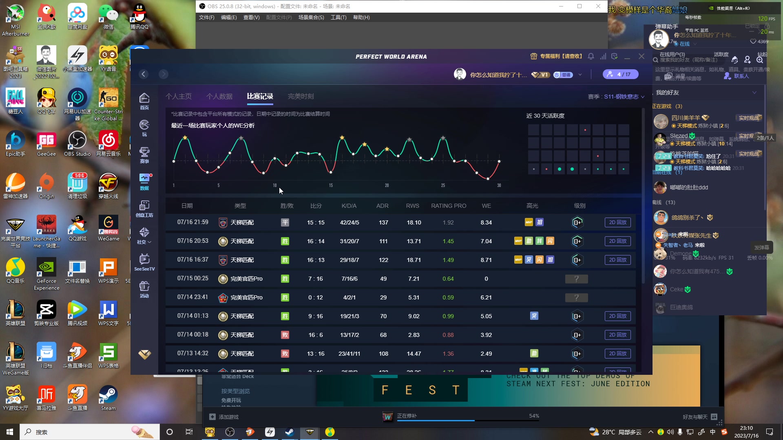Click the add friend icon in the friends panel

[747, 60]
